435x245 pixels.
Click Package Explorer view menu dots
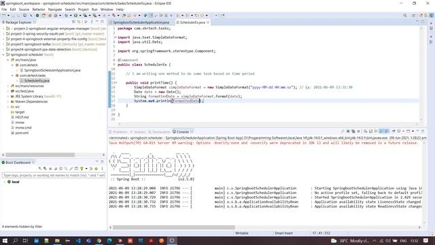point(92,22)
